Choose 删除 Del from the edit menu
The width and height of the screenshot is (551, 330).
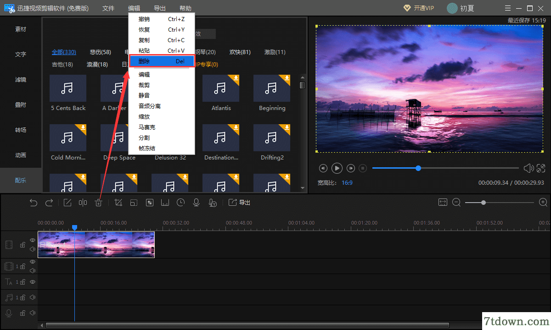(162, 61)
